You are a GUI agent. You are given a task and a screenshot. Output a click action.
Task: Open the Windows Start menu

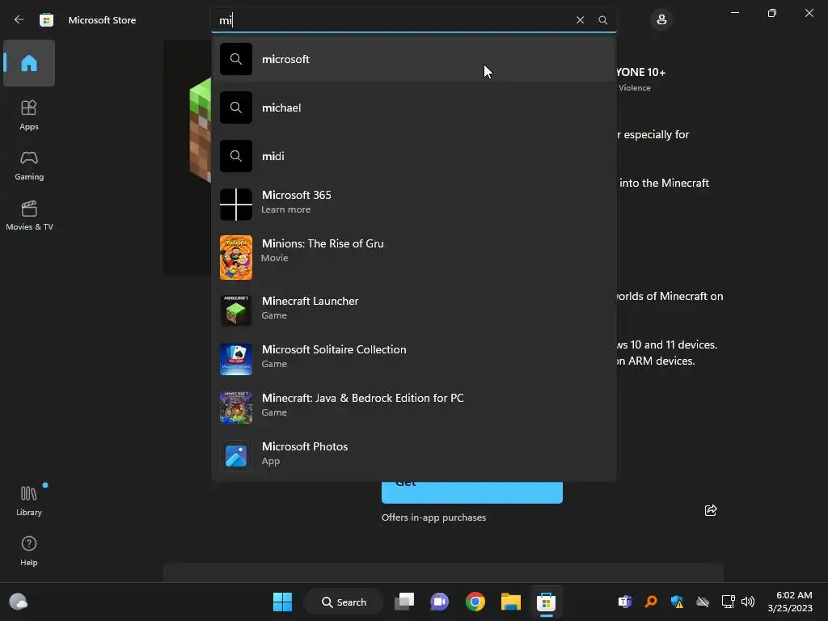pyautogui.click(x=282, y=602)
